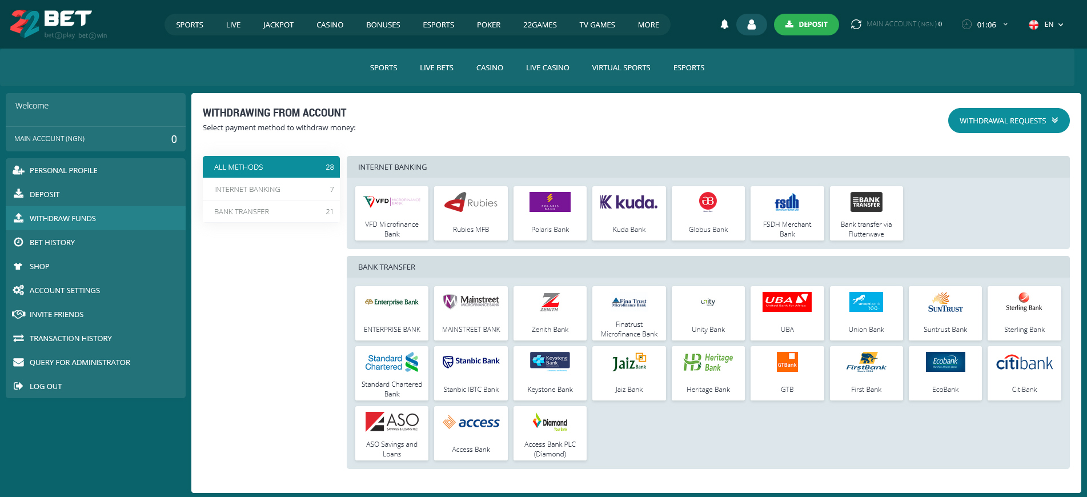The image size is (1087, 497).
Task: Open the language EN dropdown
Action: pyautogui.click(x=1046, y=25)
